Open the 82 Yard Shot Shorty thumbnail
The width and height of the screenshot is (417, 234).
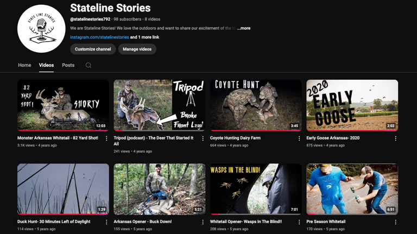pos(63,105)
